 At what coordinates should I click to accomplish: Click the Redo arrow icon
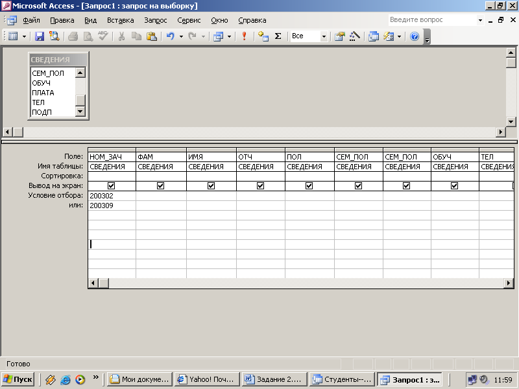(192, 36)
